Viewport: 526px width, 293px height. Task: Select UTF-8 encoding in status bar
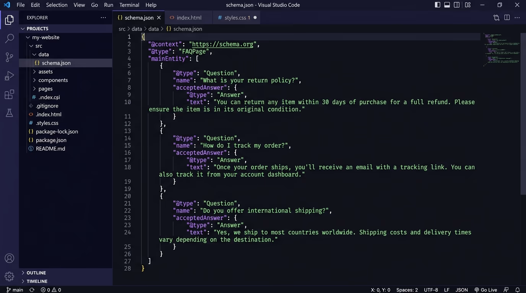pos(431,290)
